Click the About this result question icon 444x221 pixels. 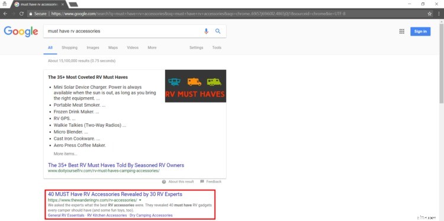click(x=164, y=182)
